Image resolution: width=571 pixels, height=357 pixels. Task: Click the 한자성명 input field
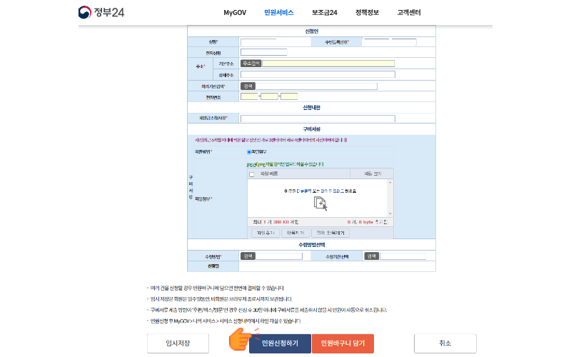tap(263, 52)
